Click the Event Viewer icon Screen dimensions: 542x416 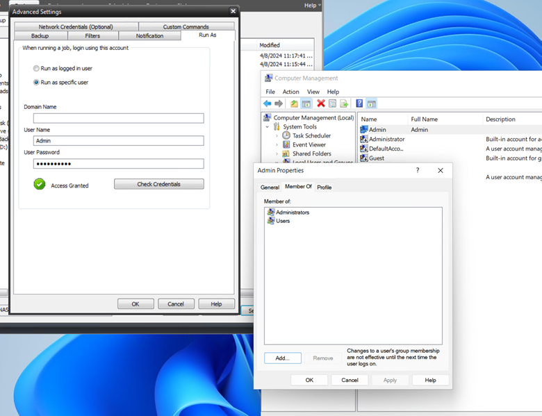286,144
